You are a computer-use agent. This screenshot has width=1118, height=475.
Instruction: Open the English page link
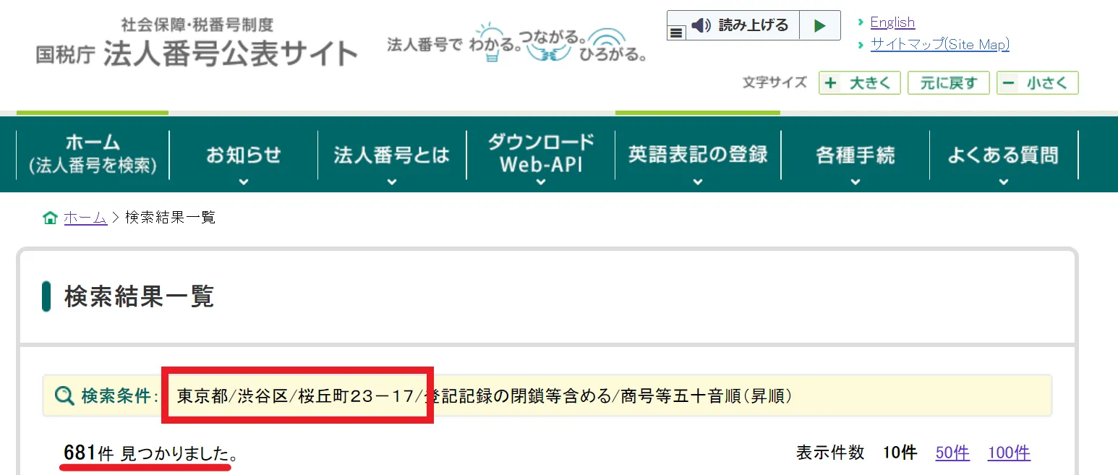coord(892,22)
